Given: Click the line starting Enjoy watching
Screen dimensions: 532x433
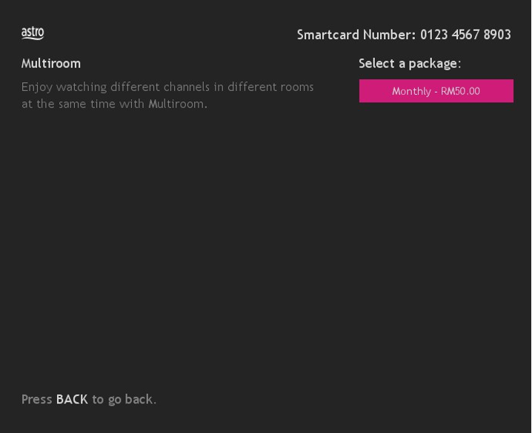Looking at the screenshot, I should pos(167,87).
